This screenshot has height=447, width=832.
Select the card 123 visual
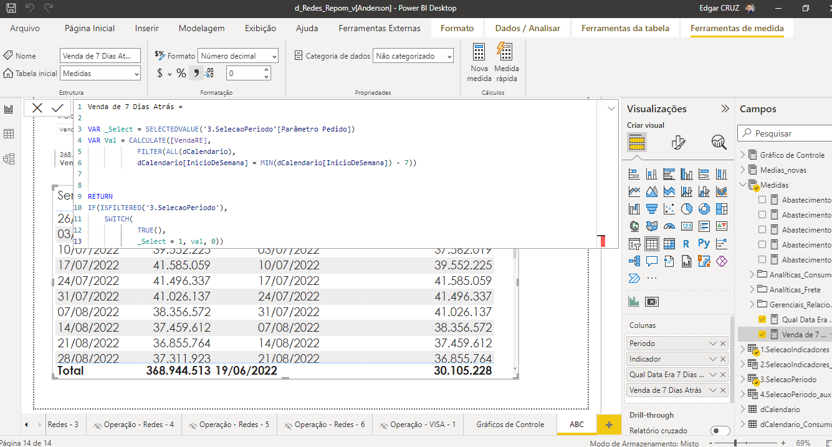(687, 226)
